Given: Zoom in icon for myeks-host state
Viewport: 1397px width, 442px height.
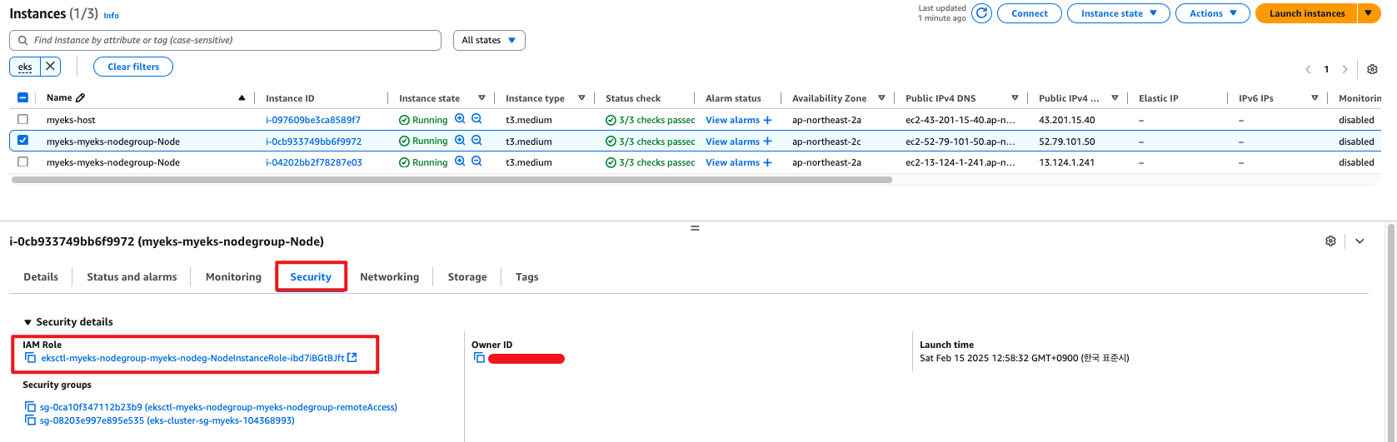Looking at the screenshot, I should [x=460, y=119].
